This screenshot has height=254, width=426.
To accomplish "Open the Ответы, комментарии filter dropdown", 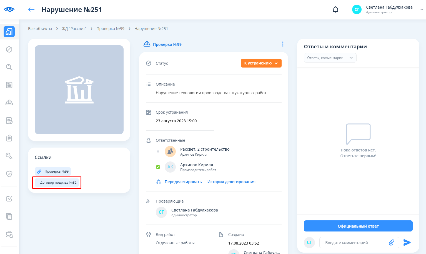I will [x=330, y=58].
